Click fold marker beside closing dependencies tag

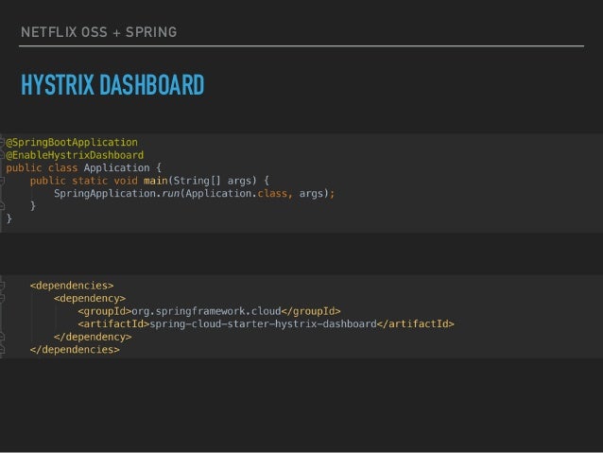[x=2, y=350]
